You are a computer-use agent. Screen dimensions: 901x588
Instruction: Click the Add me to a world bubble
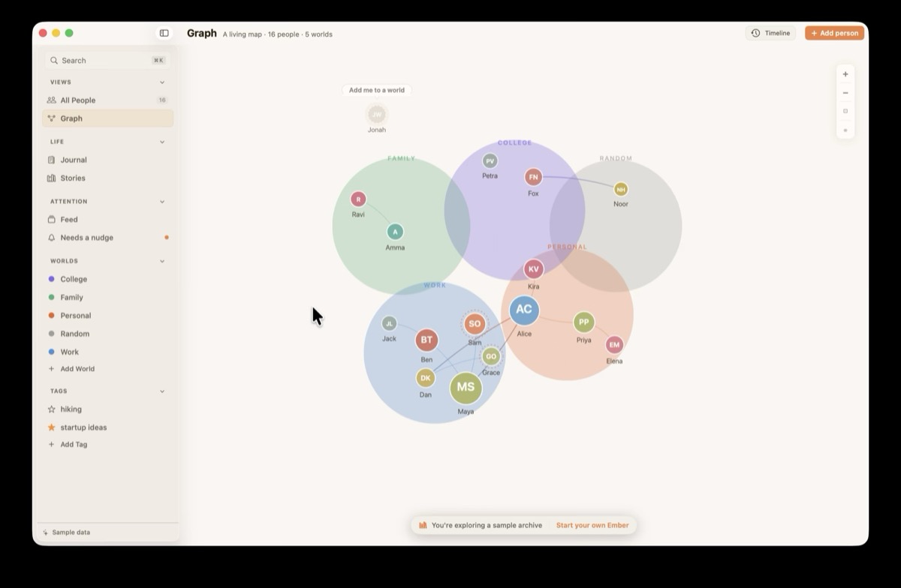pos(377,90)
